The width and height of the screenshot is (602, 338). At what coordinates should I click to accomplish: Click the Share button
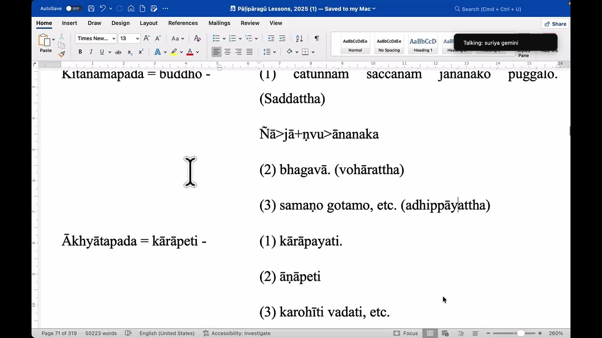[555, 24]
